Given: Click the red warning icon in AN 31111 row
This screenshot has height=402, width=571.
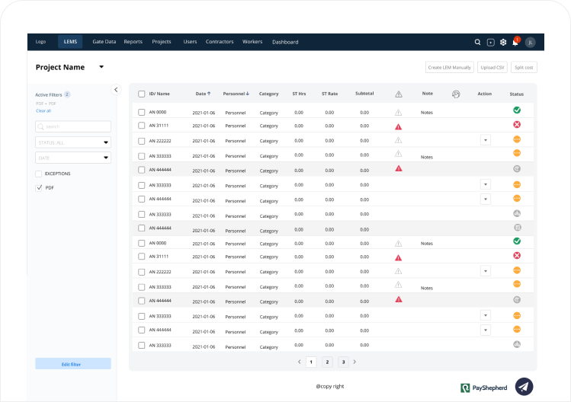Looking at the screenshot, I should click(398, 126).
